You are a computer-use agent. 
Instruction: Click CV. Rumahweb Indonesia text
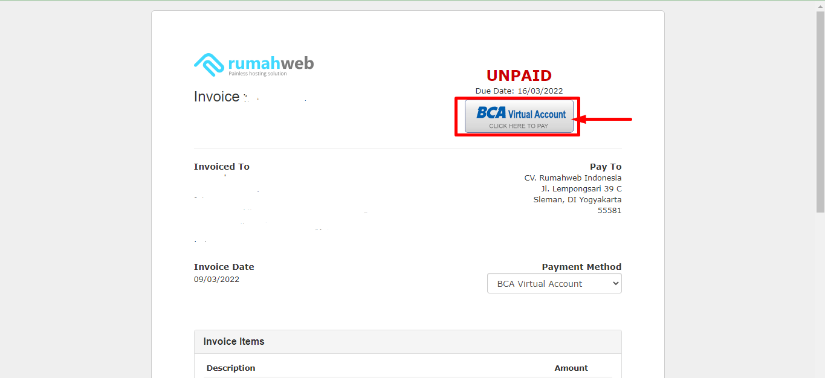click(x=573, y=178)
